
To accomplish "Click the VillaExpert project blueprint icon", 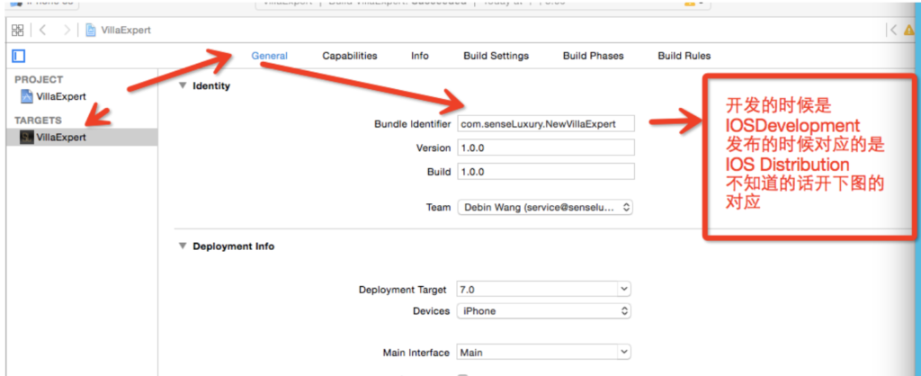I will point(27,96).
